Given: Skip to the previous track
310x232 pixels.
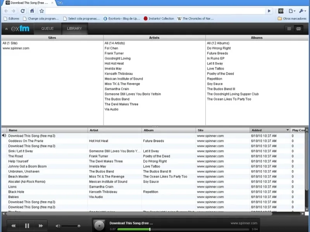Looking at the screenshot, I should tap(13, 226).
